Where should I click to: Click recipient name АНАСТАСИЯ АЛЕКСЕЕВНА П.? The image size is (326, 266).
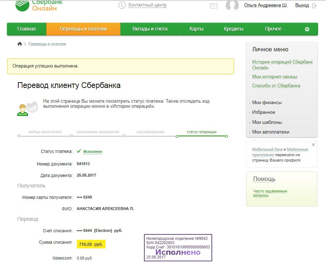tap(105, 209)
